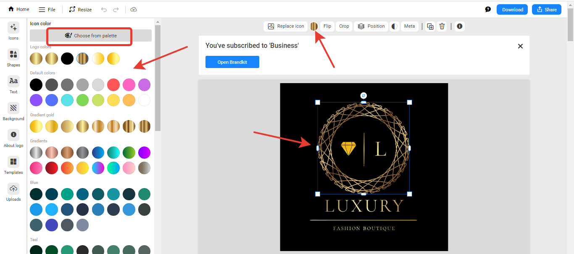Click the info icon in toolbar
Image resolution: width=574 pixels, height=254 pixels.
[x=460, y=26]
